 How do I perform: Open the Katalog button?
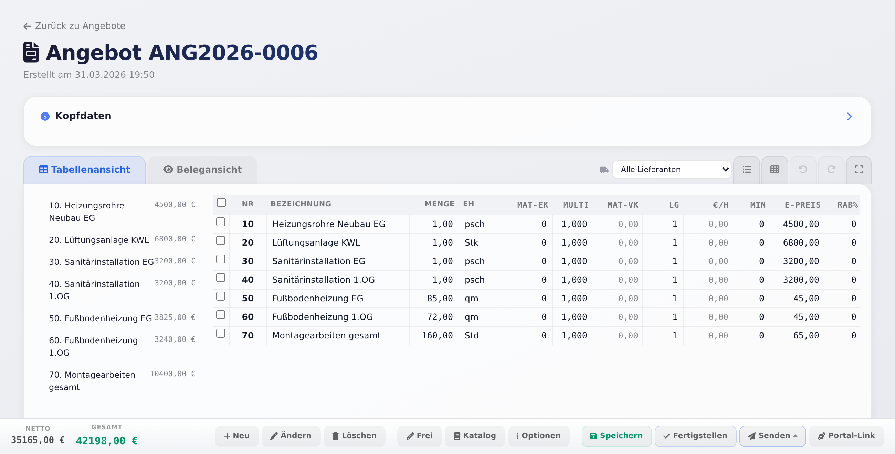click(475, 436)
